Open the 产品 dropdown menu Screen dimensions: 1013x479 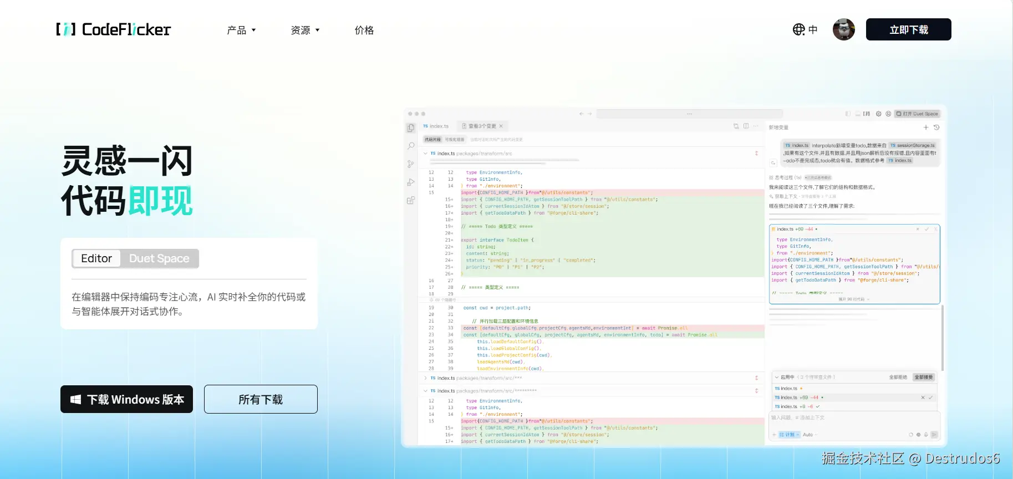242,30
